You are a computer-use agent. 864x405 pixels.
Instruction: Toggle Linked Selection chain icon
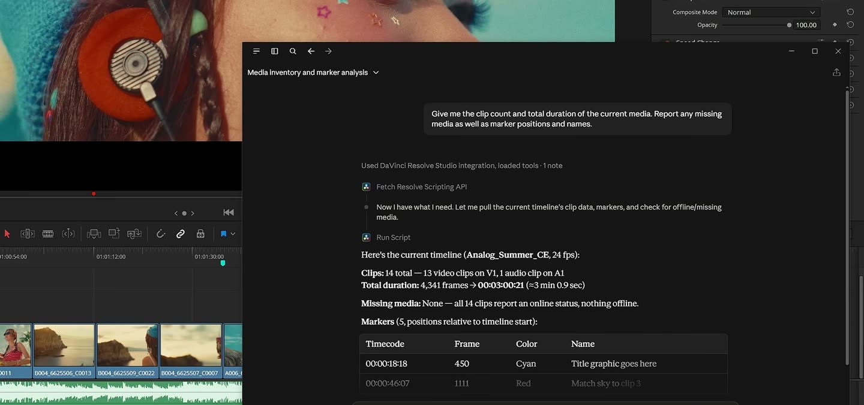(x=181, y=234)
